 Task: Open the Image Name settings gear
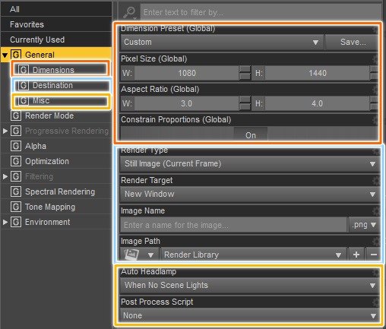(376, 210)
